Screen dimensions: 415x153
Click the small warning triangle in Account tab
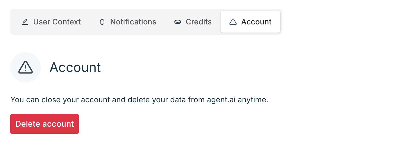(233, 22)
